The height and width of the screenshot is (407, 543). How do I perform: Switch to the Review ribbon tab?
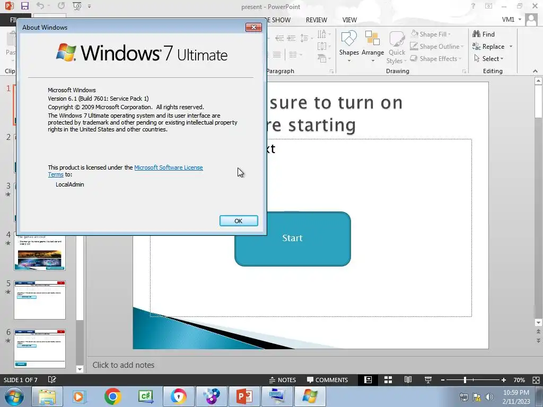(x=316, y=20)
